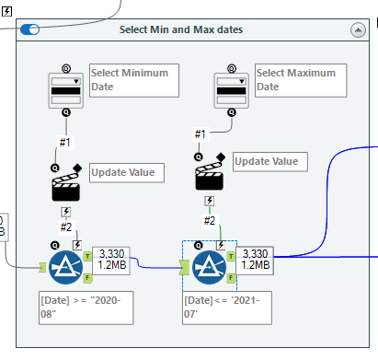Toggle the Select Min and Max dates container
This screenshot has height=360, width=378.
tap(29, 29)
